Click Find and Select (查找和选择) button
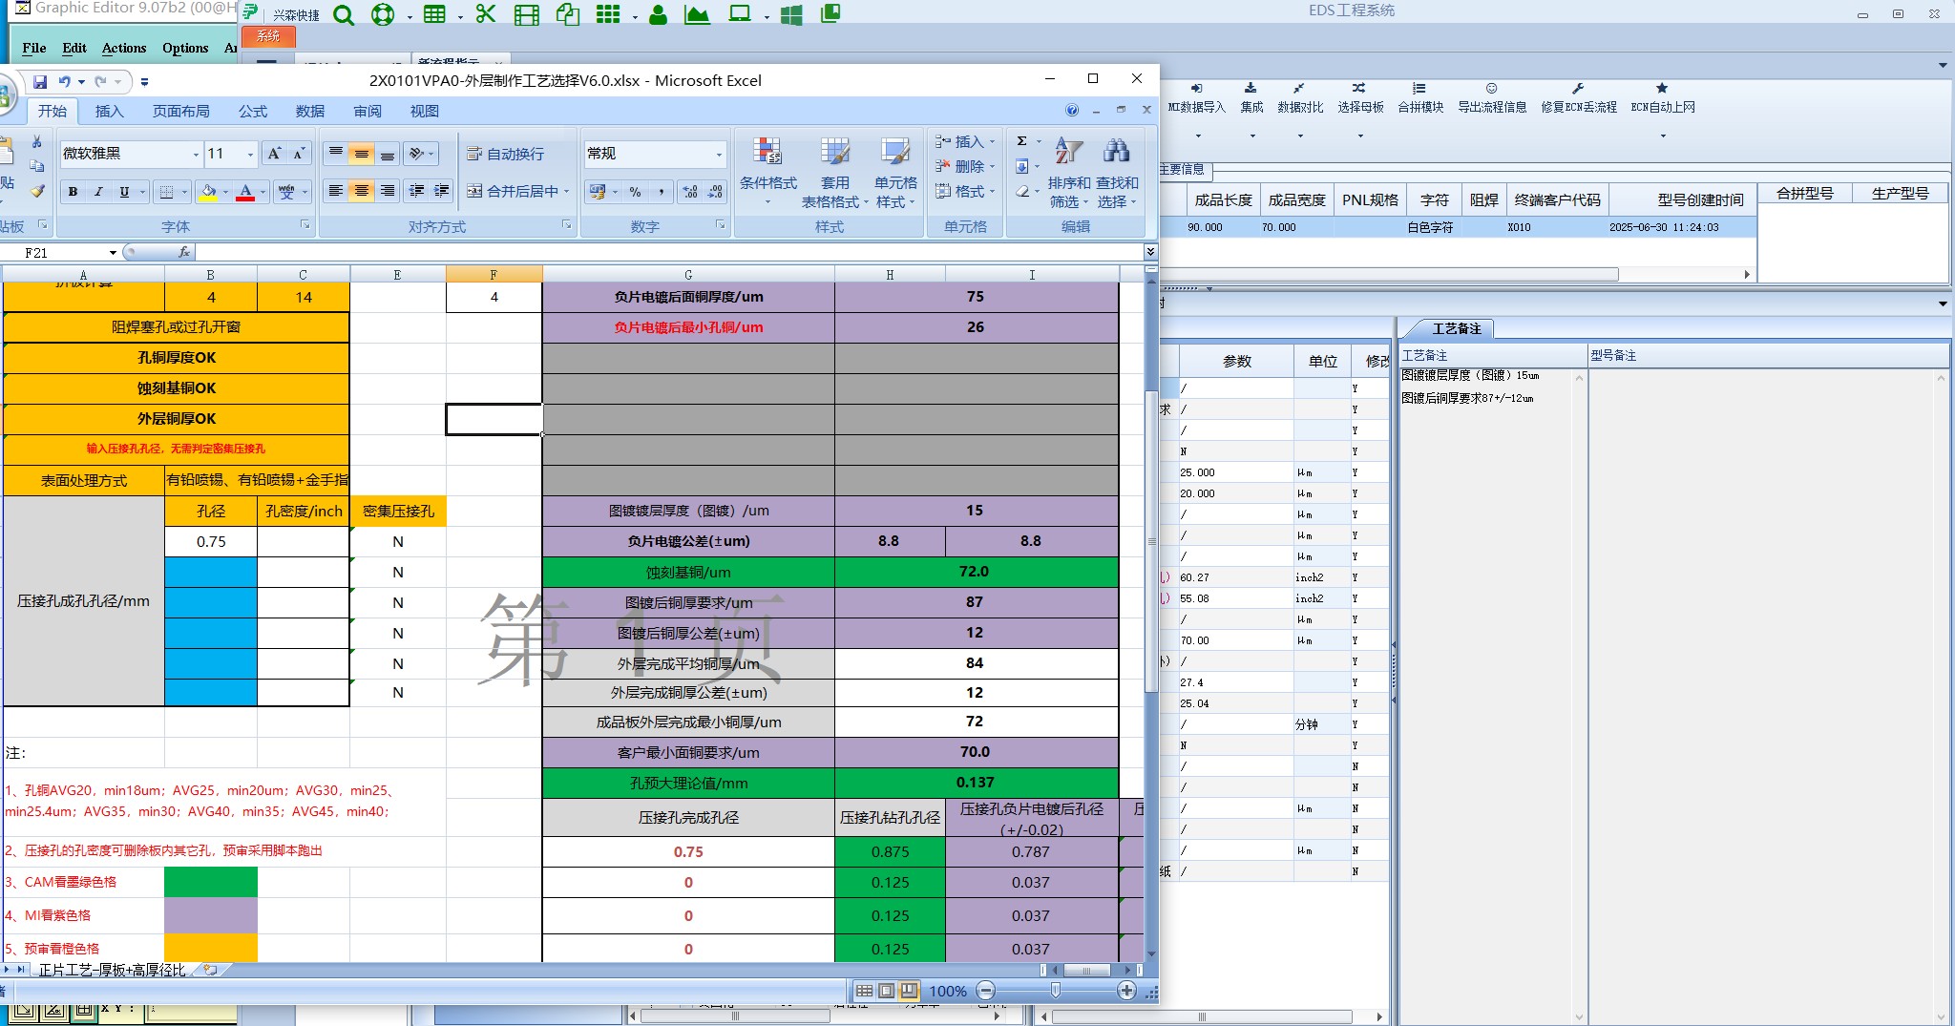The image size is (1955, 1026). pos(1117,173)
